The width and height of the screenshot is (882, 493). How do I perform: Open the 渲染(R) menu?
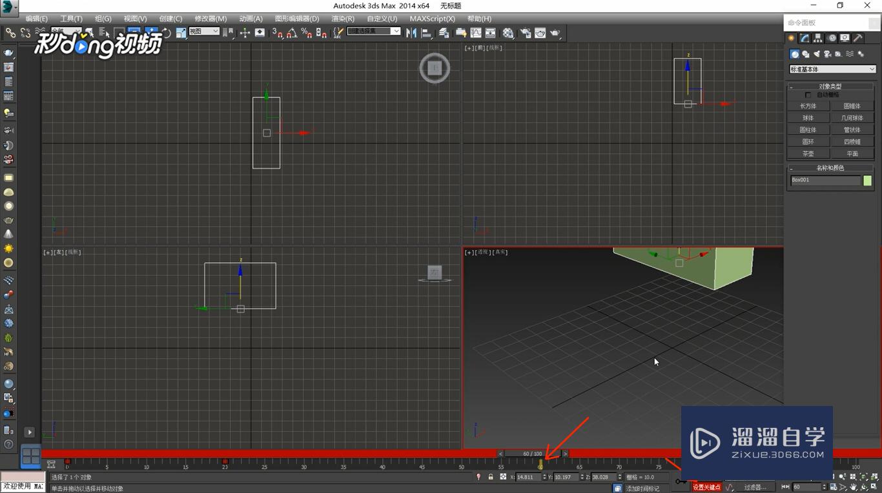coord(342,19)
